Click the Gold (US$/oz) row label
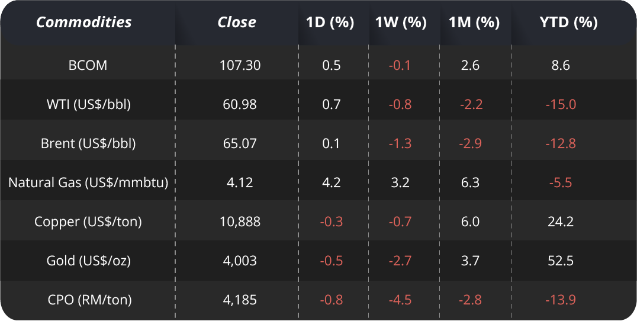The height and width of the screenshot is (321, 637). coord(88,261)
